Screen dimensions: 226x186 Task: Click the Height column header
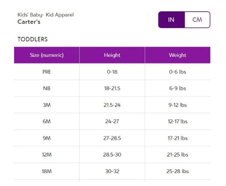(x=112, y=55)
